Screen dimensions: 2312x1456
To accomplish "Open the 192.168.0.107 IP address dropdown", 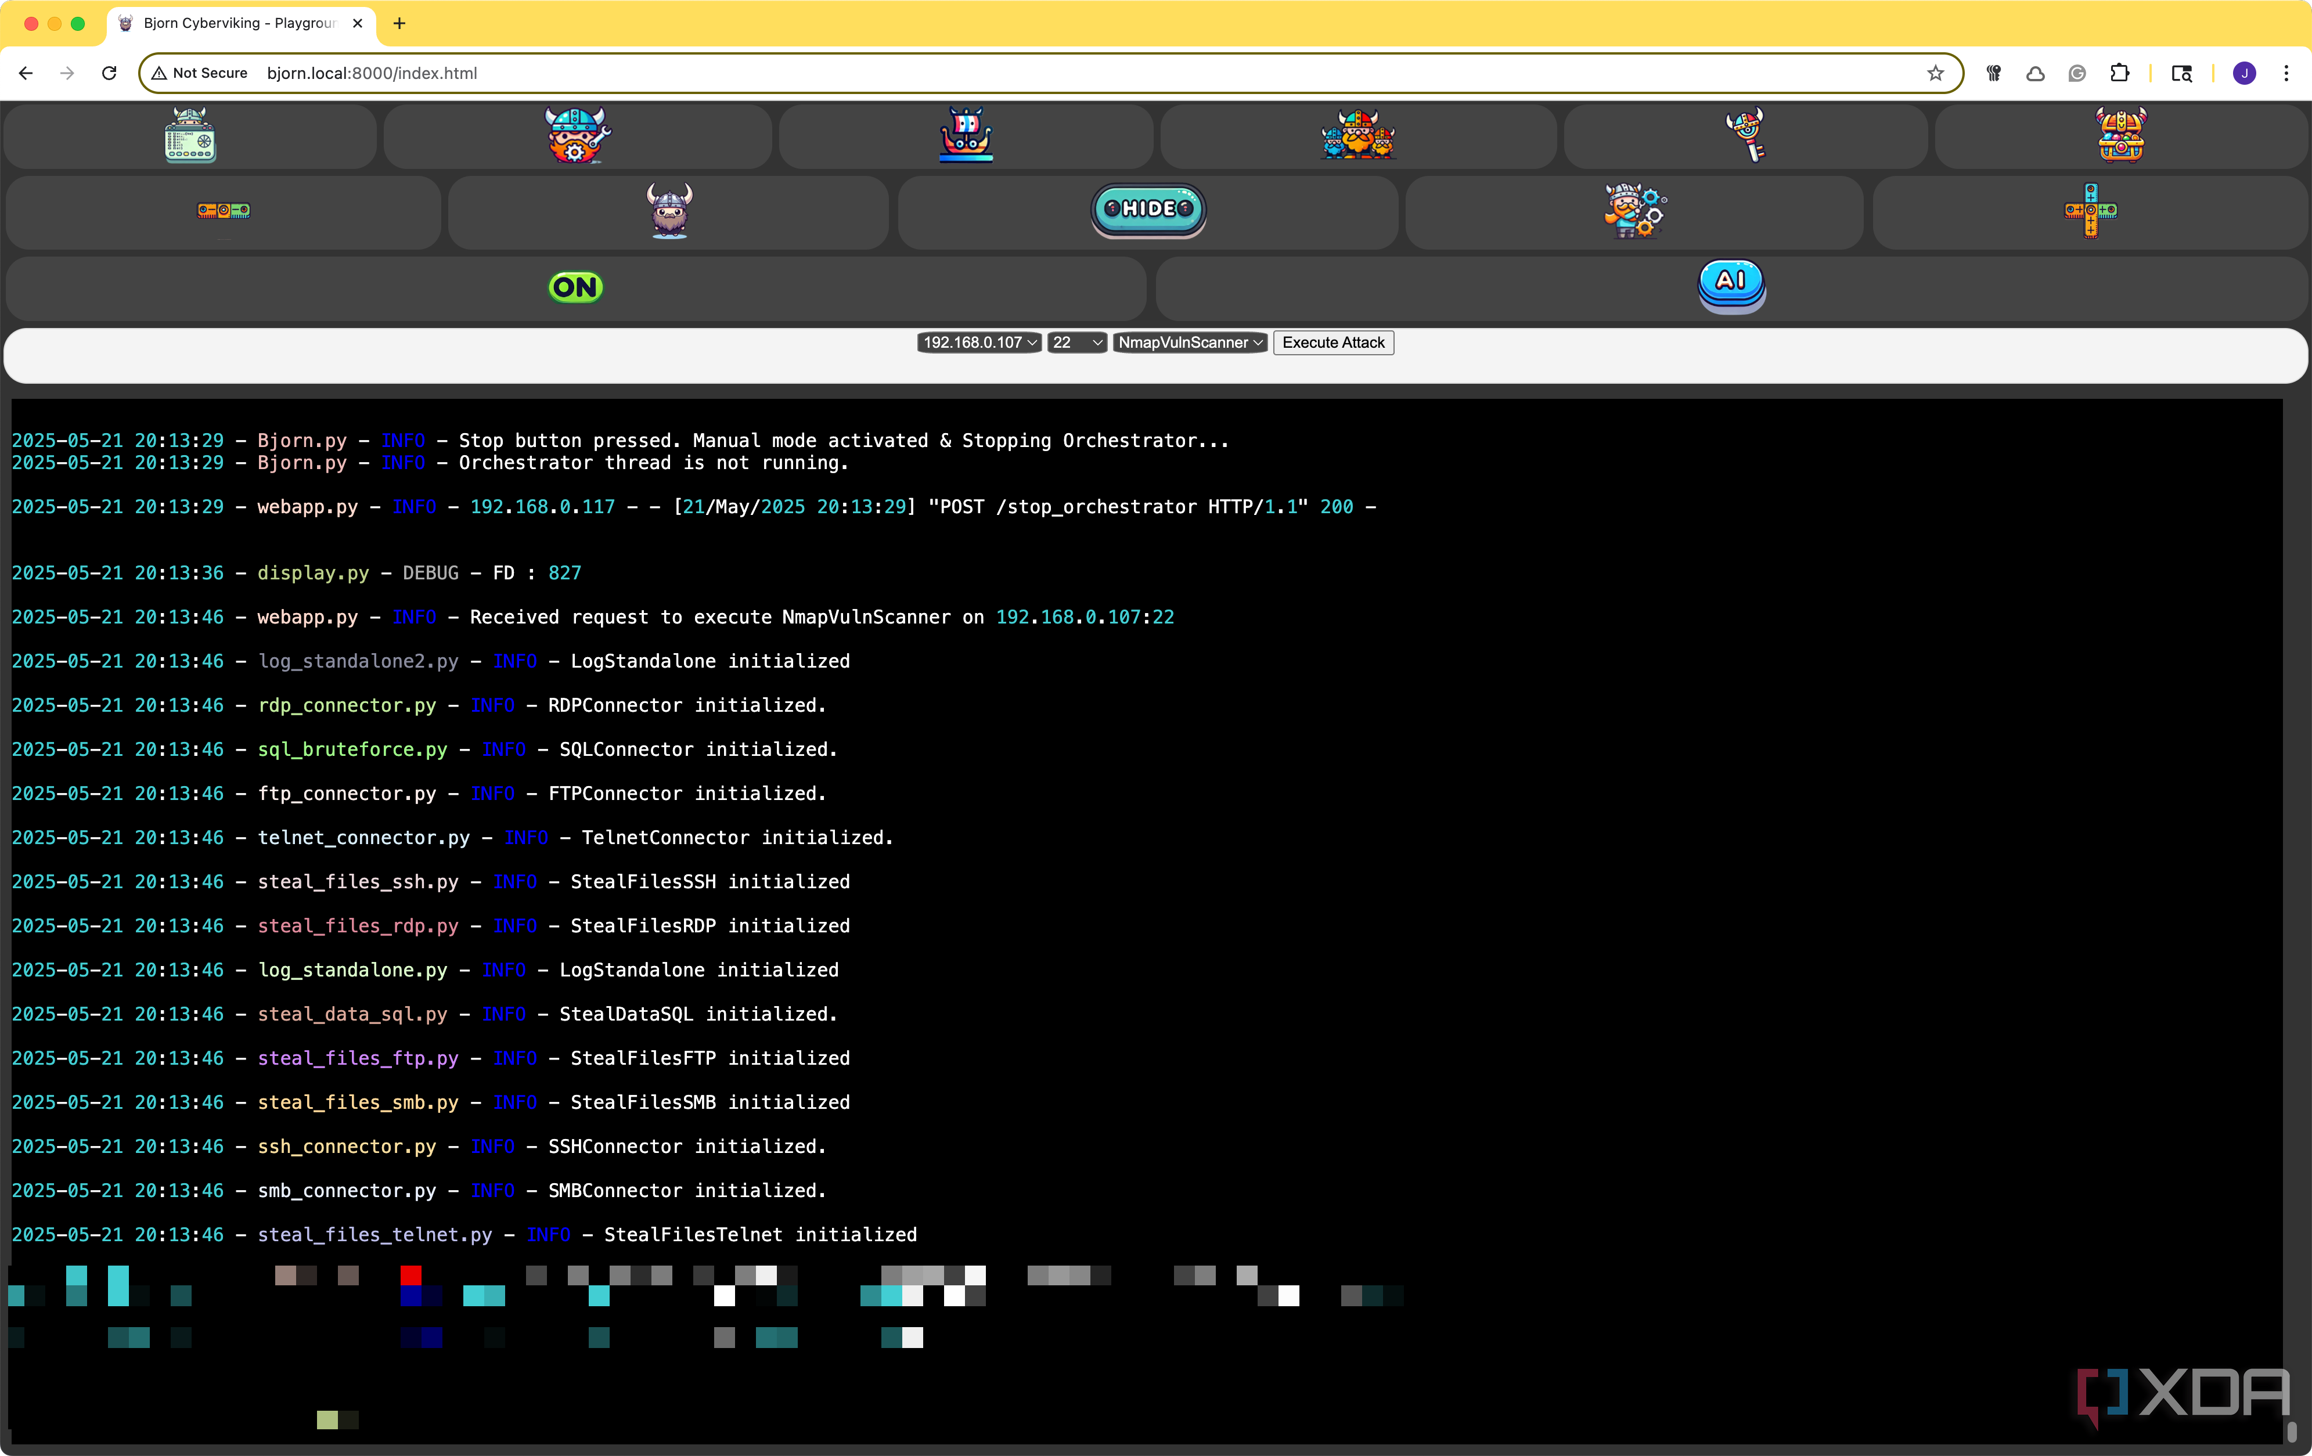I will 978,343.
